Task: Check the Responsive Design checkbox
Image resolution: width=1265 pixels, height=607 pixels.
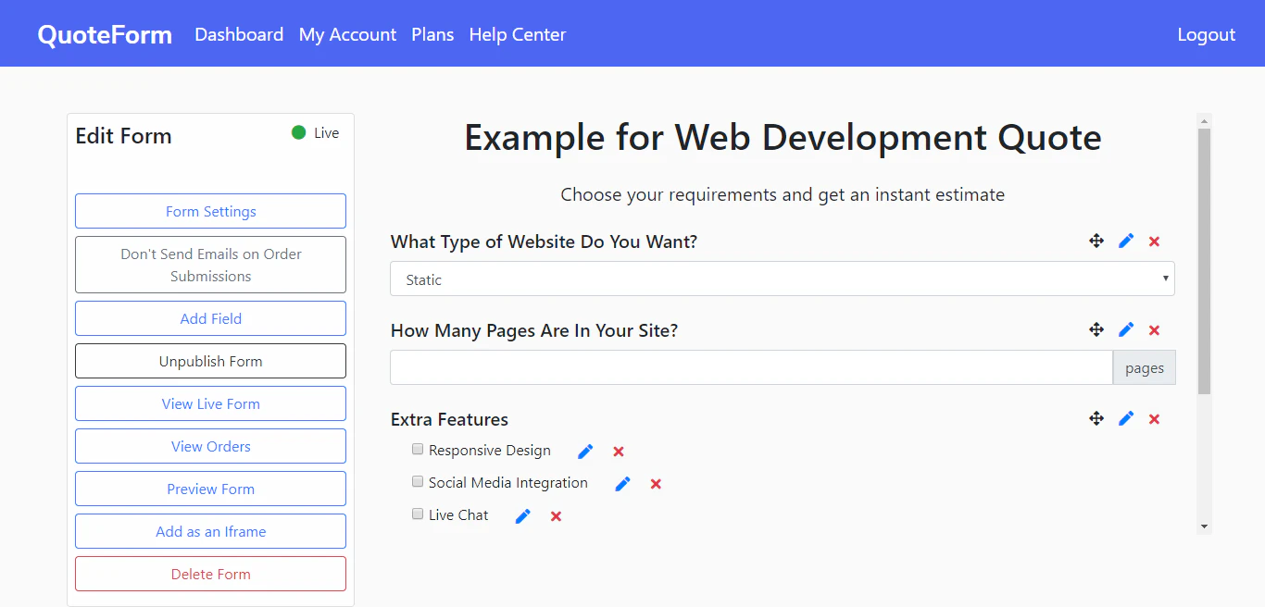Action: (x=418, y=450)
